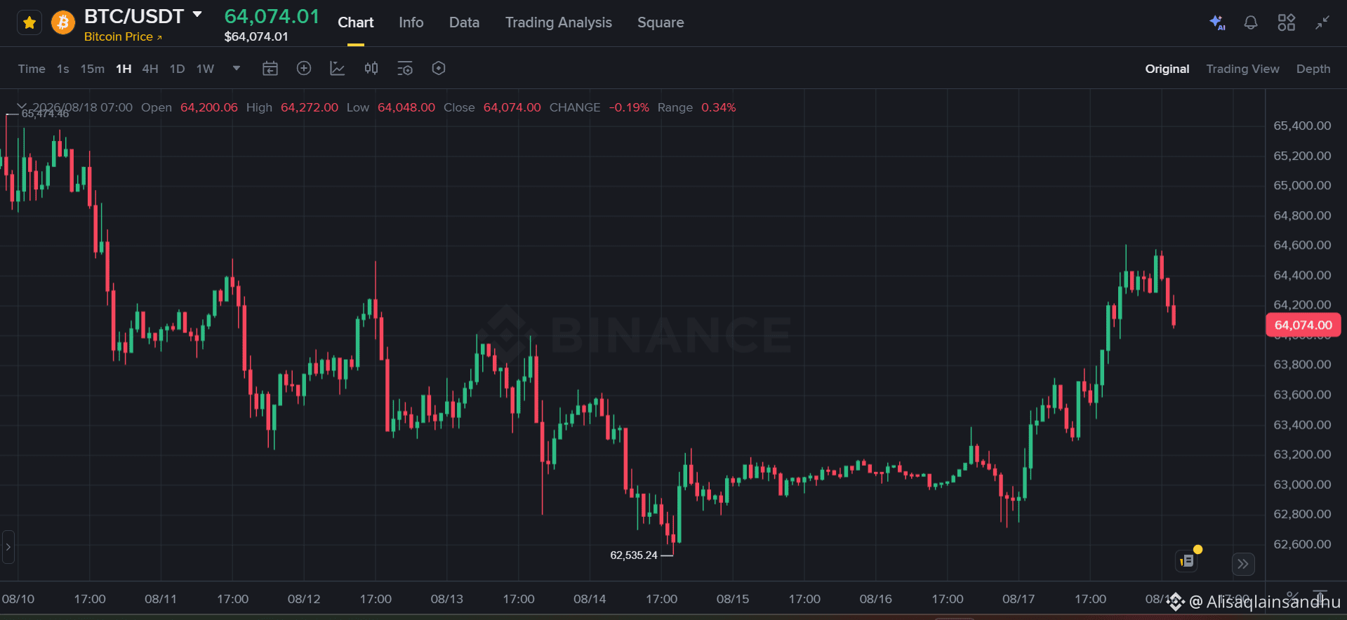This screenshot has height=620, width=1347.
Task: Open the go-to-date calendar icon
Action: coord(270,68)
